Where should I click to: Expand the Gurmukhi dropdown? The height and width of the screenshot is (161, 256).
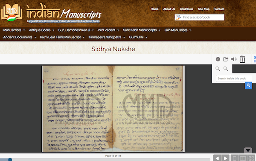click(x=138, y=37)
